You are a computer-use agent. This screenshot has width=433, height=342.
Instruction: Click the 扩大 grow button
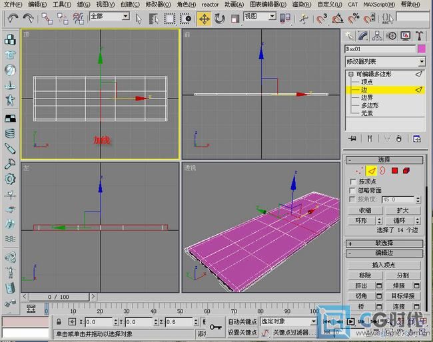(x=403, y=210)
